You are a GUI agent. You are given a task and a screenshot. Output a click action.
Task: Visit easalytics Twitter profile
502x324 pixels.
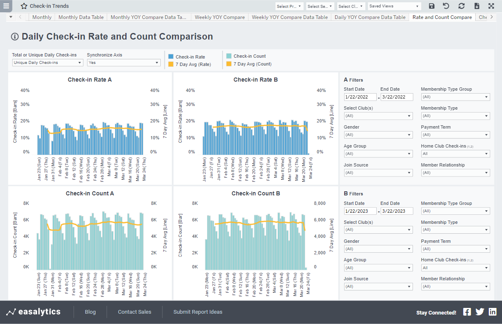coord(479,312)
